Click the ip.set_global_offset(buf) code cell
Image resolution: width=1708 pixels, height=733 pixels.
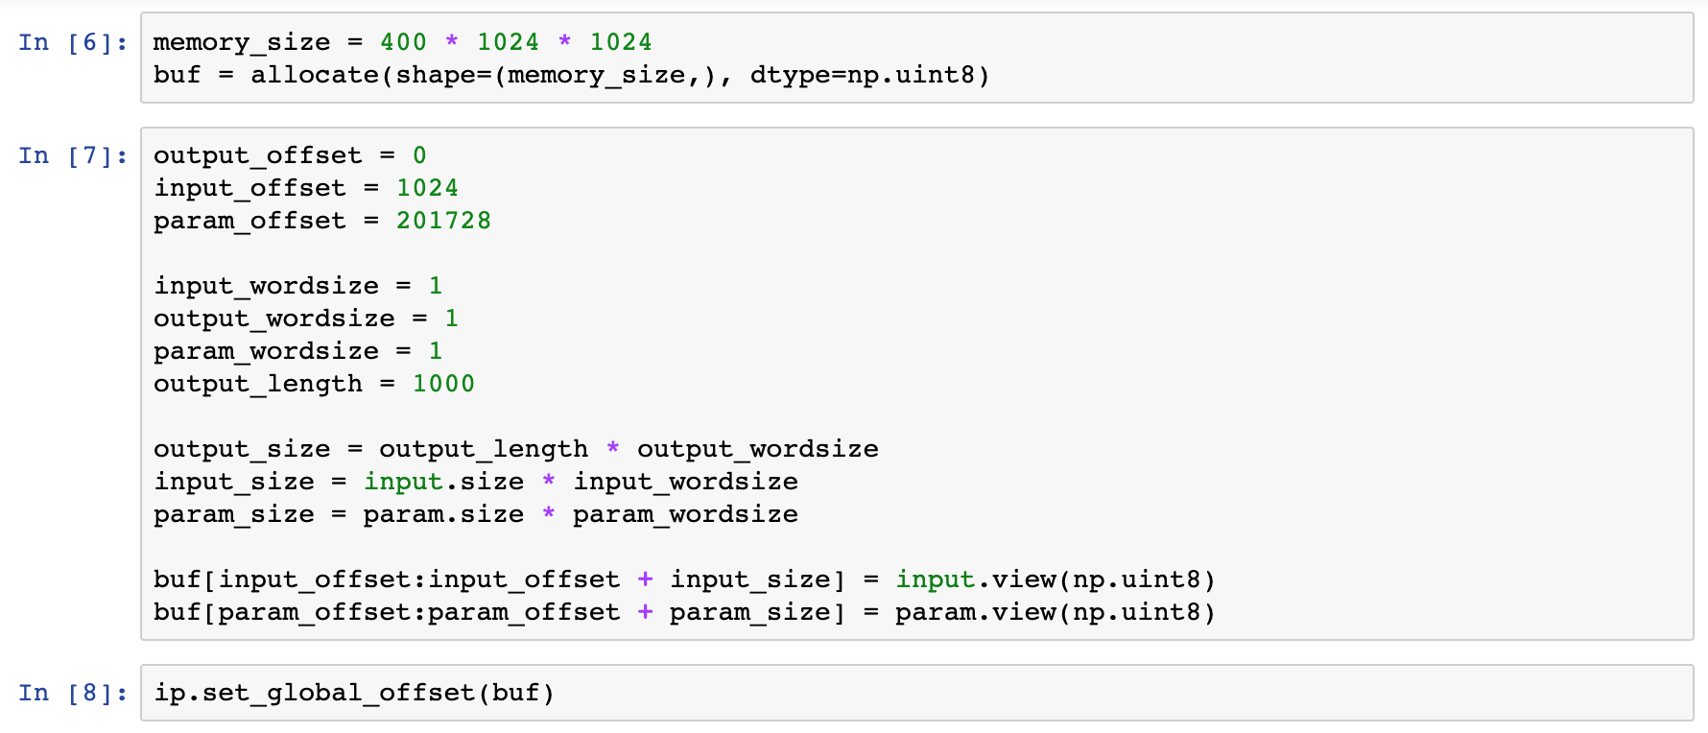pyautogui.click(x=354, y=693)
